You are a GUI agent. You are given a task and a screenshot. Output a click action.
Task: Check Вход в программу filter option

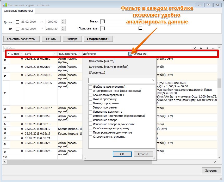pyautogui.click(x=90, y=99)
